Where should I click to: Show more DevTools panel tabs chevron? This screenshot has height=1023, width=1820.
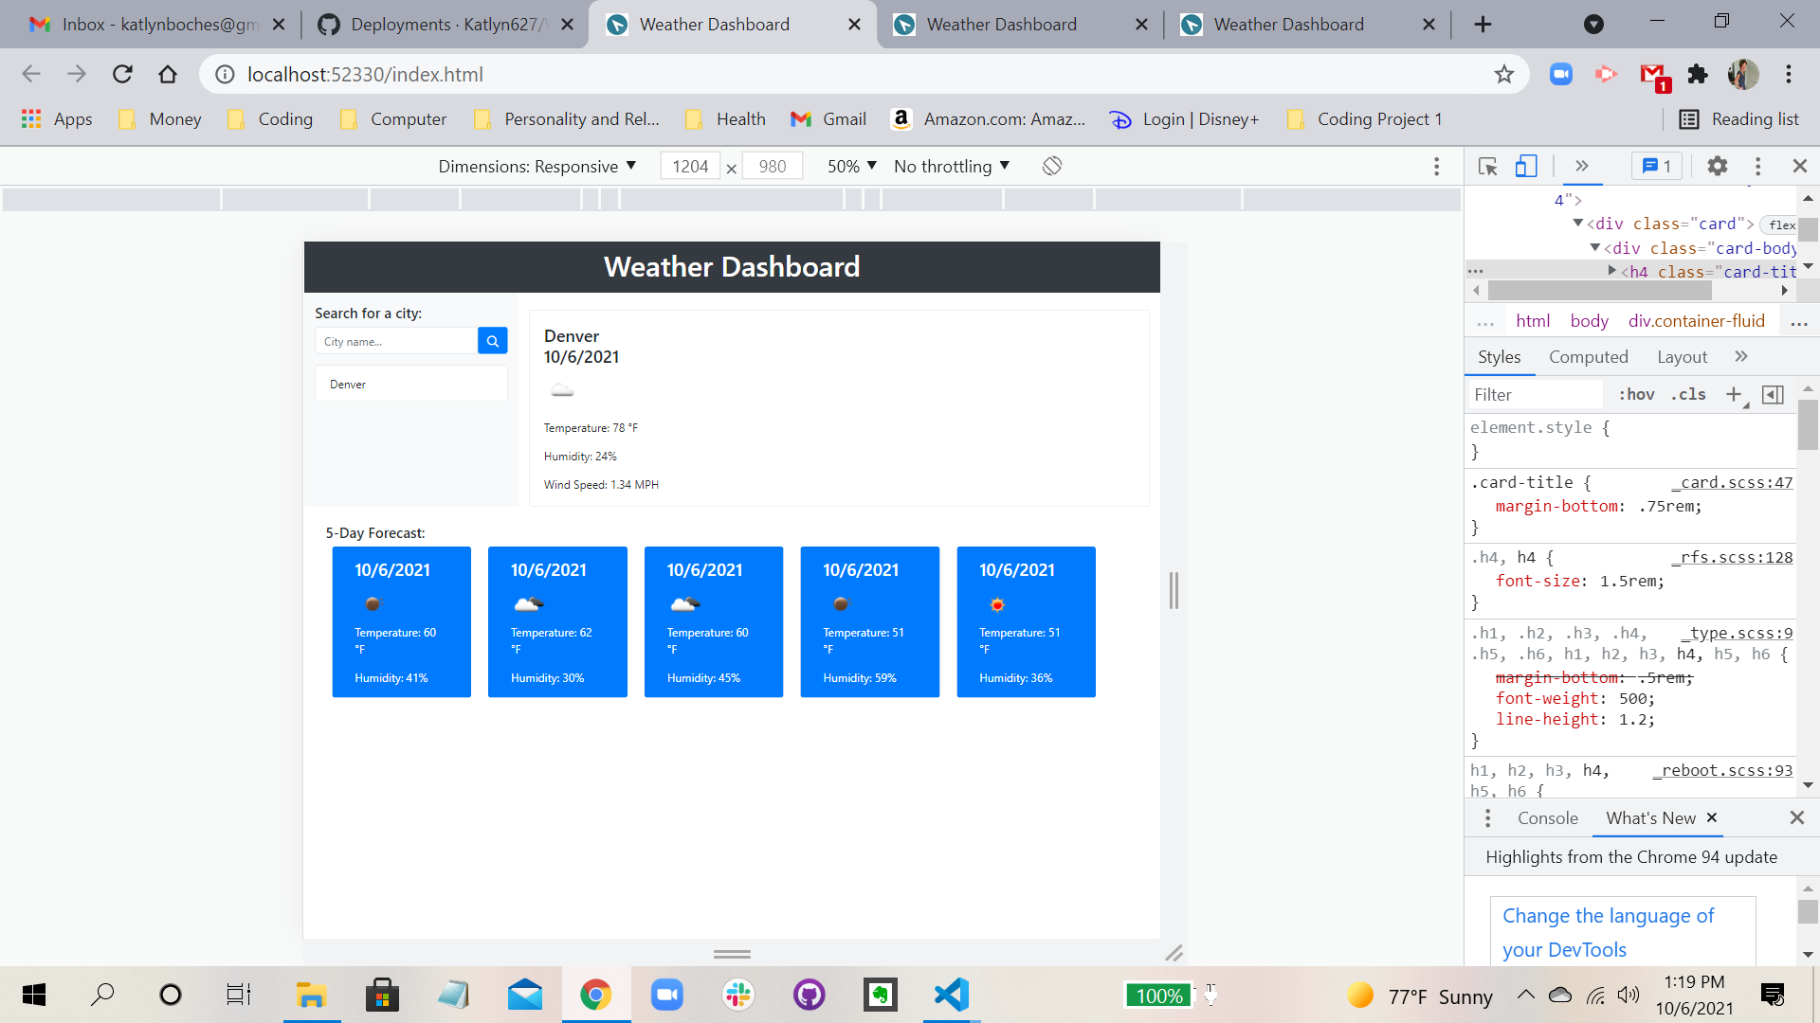click(x=1582, y=167)
